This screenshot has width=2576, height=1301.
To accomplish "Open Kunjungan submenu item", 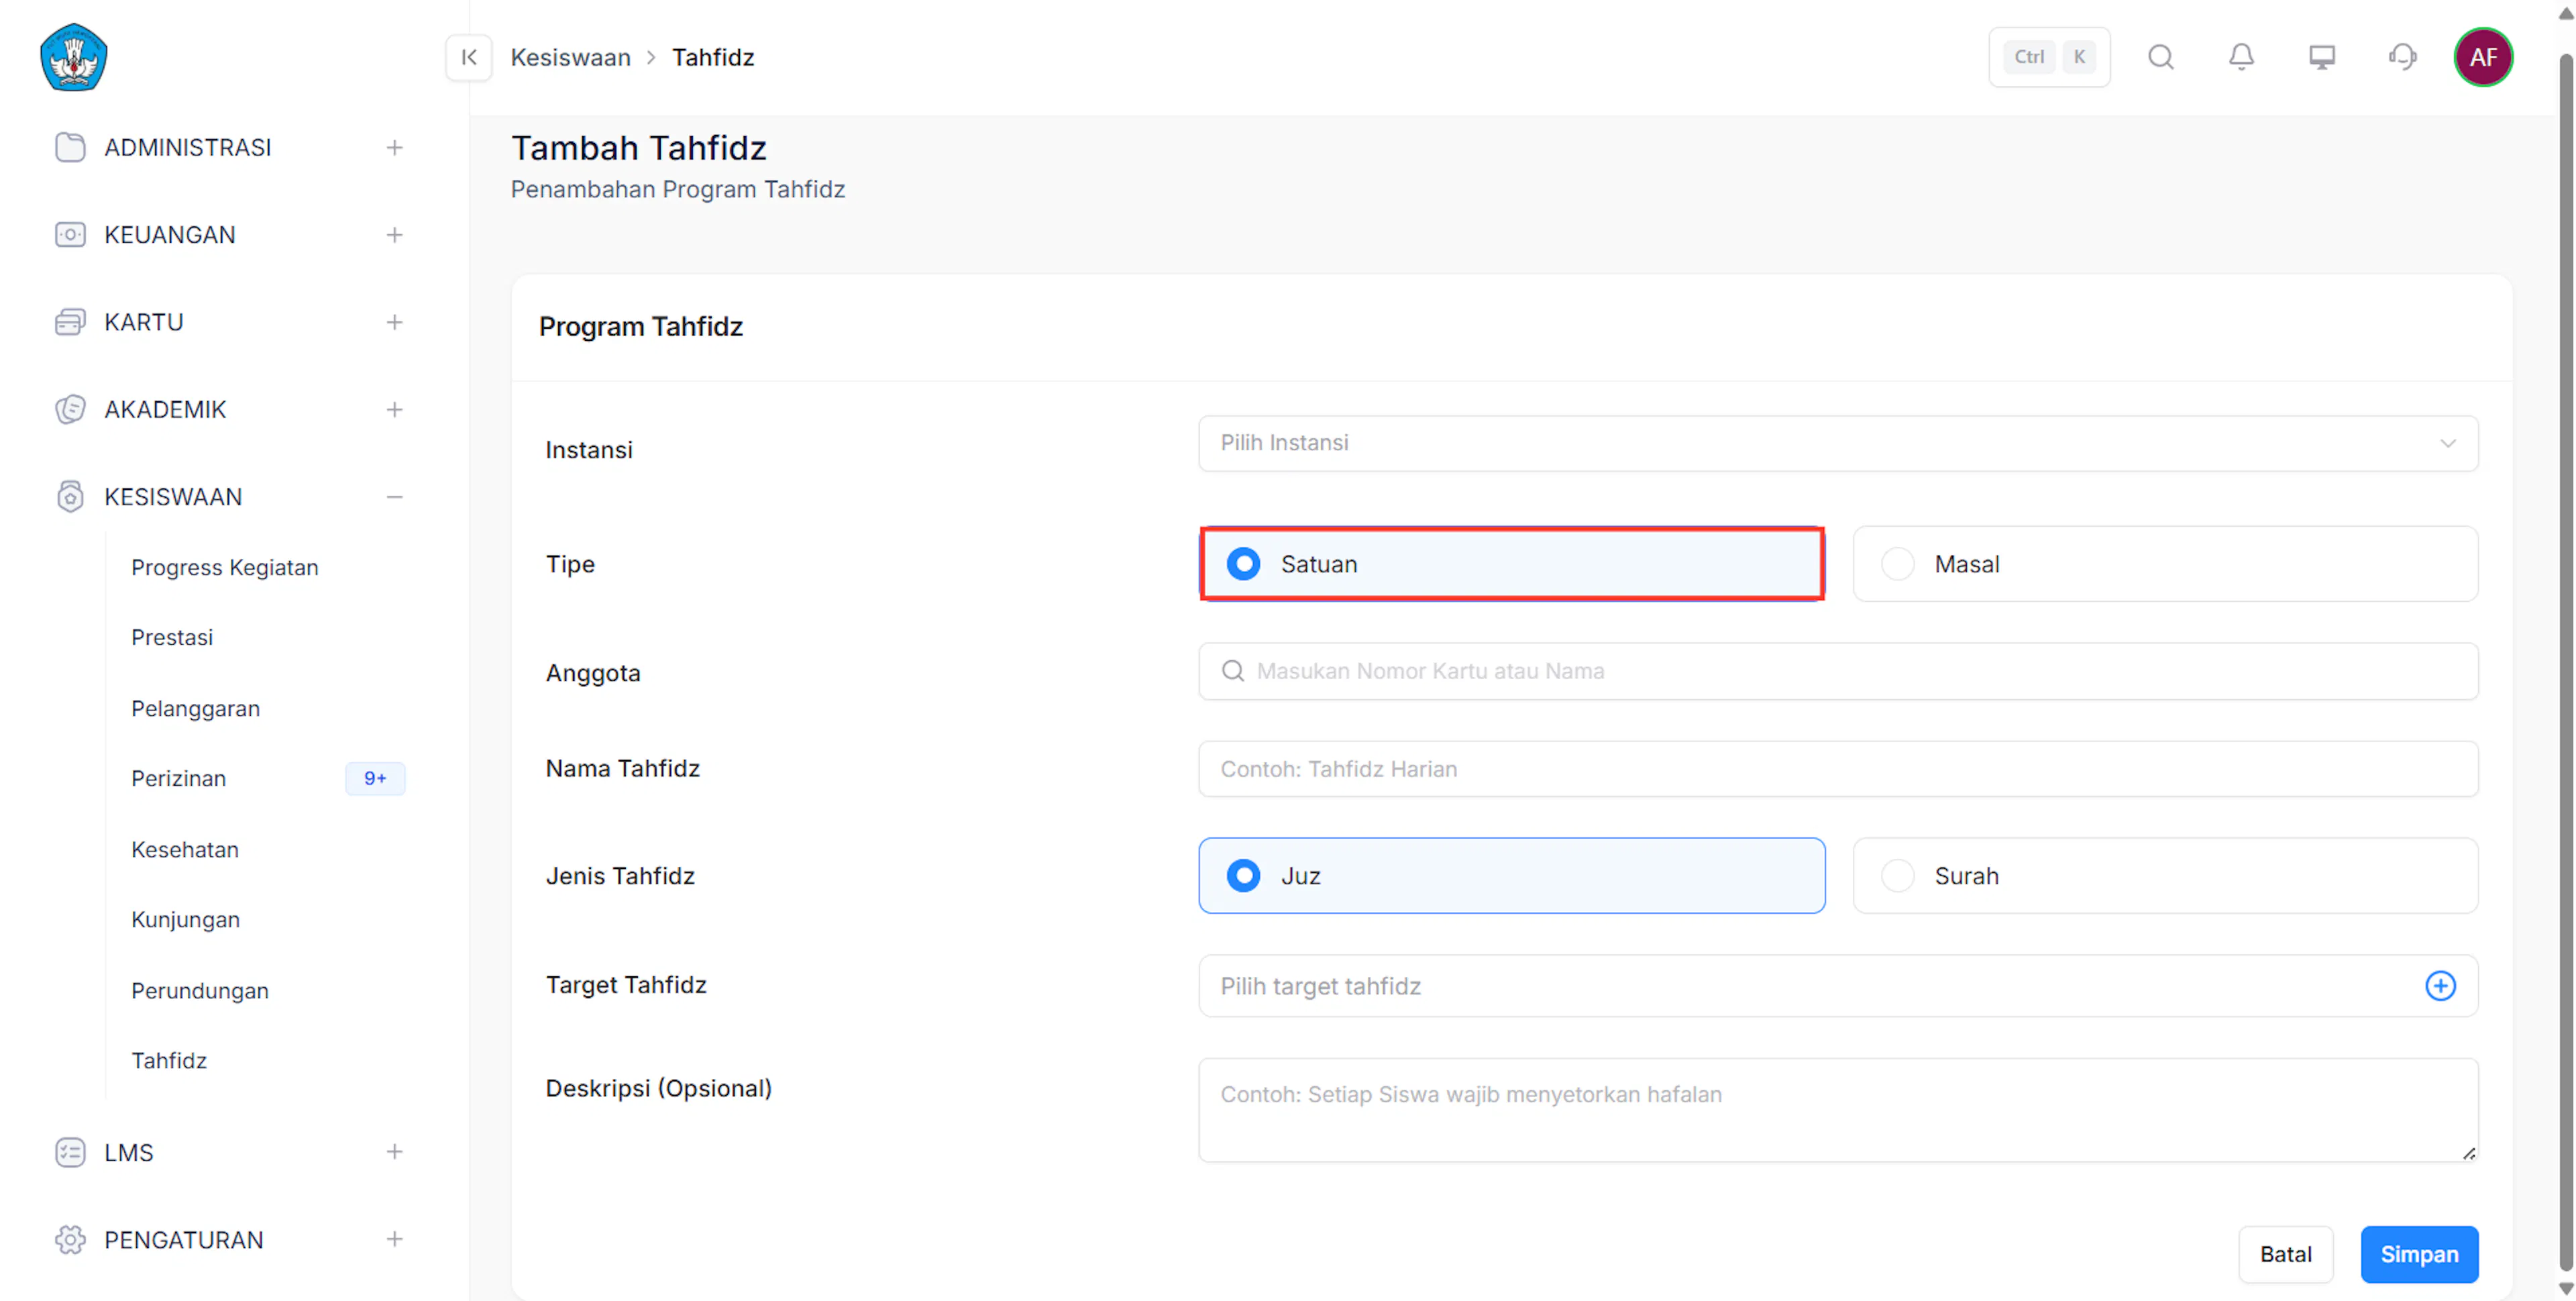I will pos(186,919).
